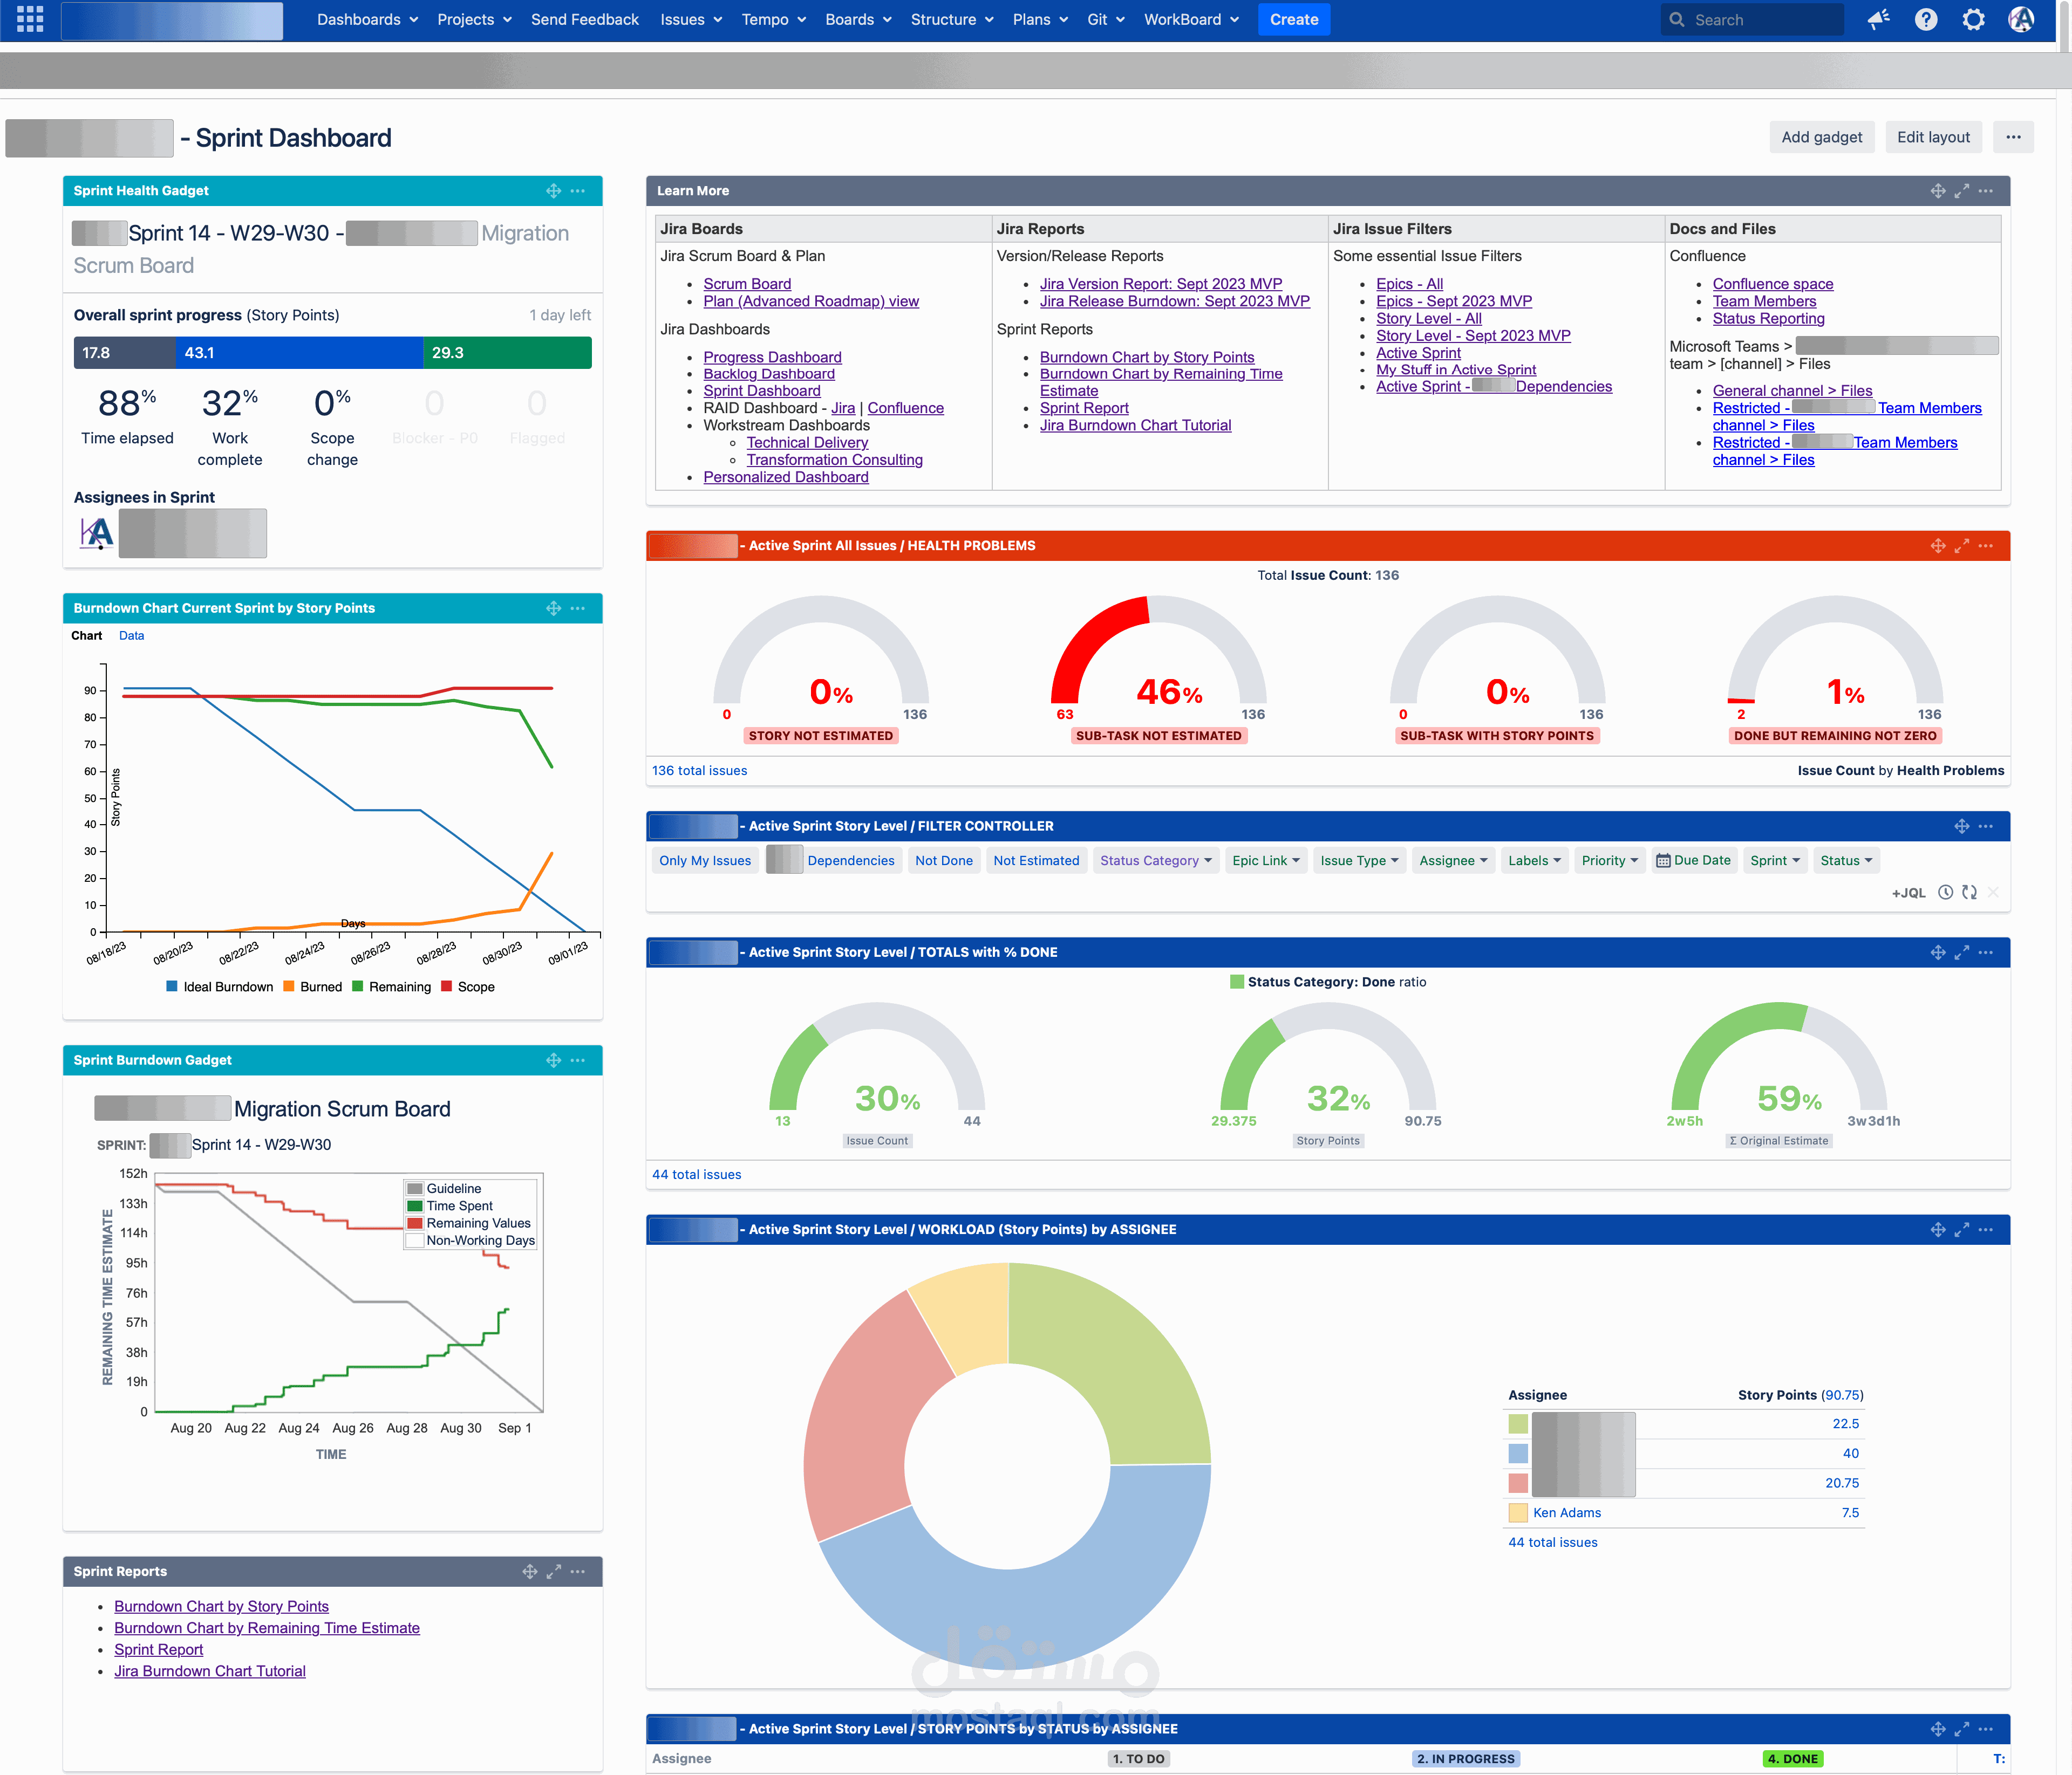This screenshot has height=1775, width=2072.
Task: Open the Issues menu
Action: pyautogui.click(x=691, y=20)
